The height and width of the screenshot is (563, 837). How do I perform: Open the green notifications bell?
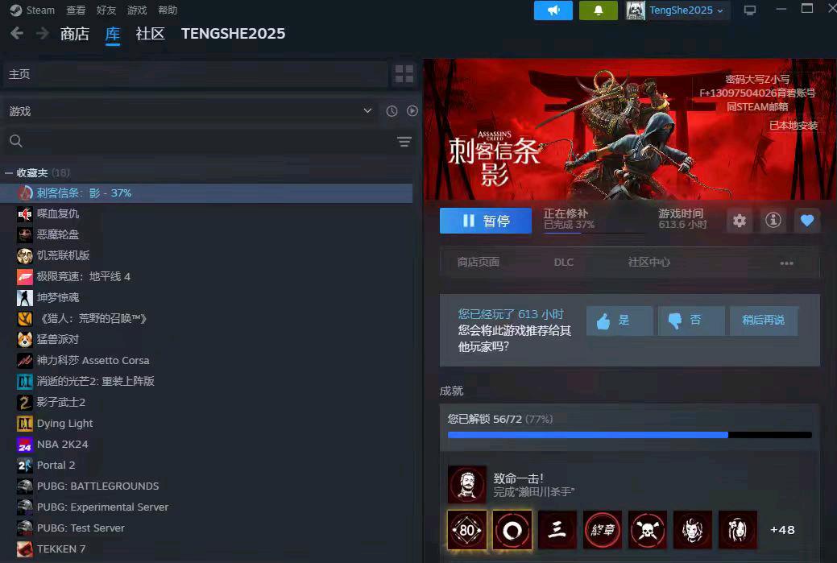(x=599, y=10)
